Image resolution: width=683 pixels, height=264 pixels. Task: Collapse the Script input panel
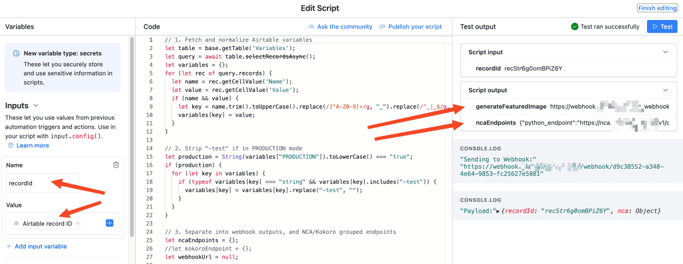[665, 52]
